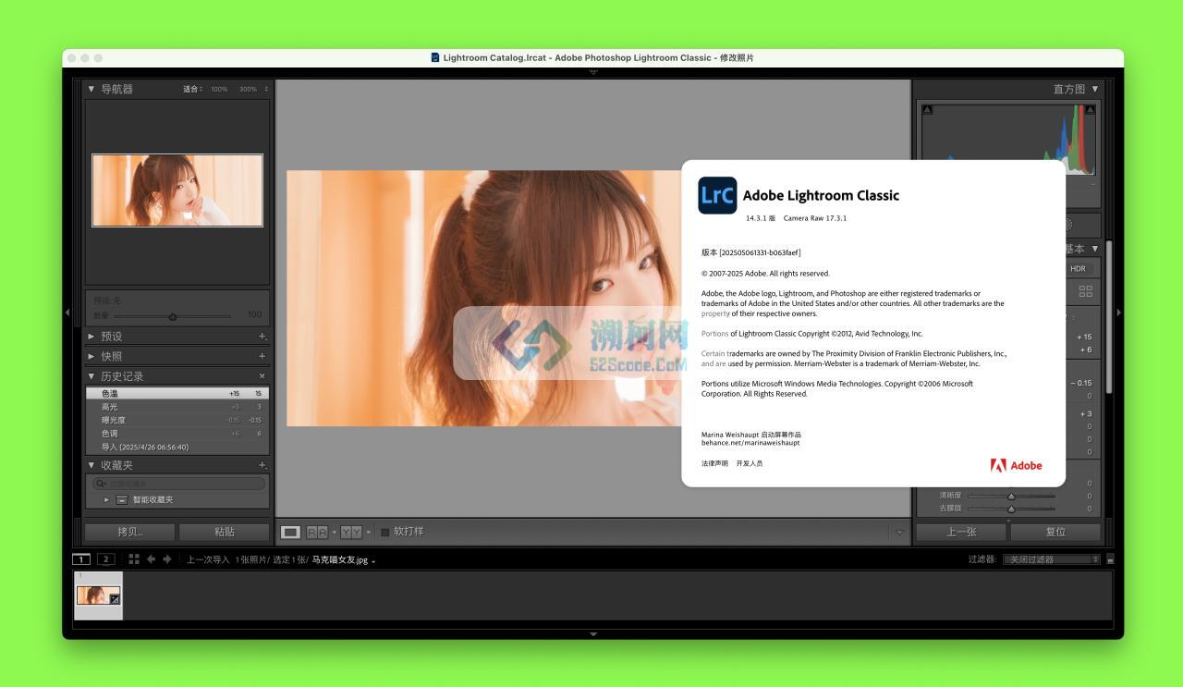Adjust the preset 数量 amount slider
The width and height of the screenshot is (1183, 687).
172,316
